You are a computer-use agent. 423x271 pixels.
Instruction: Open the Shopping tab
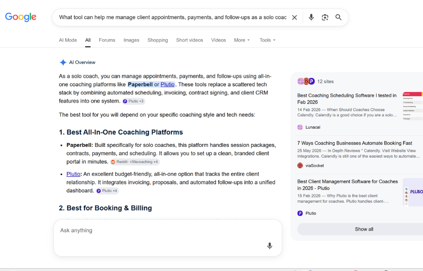coord(157,40)
